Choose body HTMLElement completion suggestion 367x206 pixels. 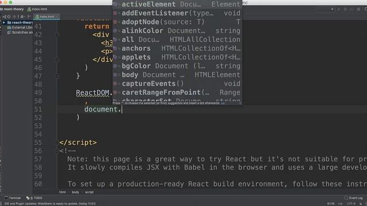pos(177,75)
